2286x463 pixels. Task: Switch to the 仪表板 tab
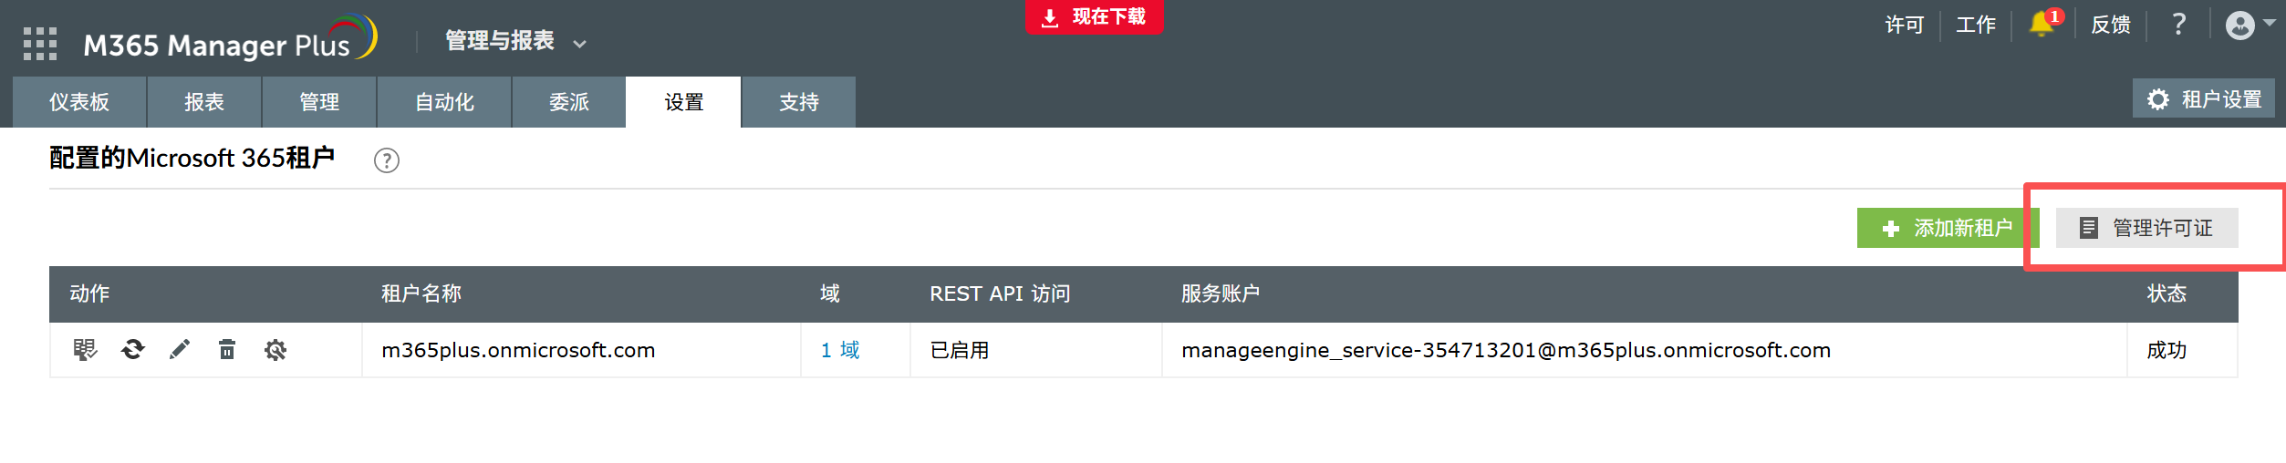click(79, 102)
